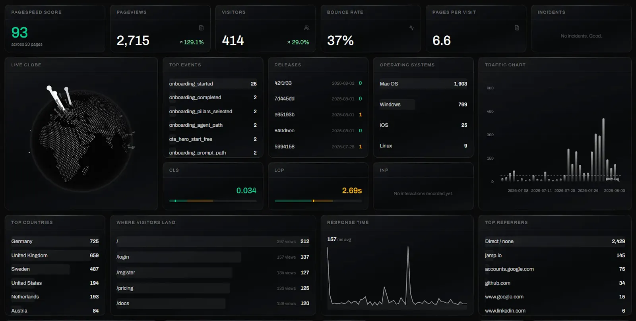
Task: Click the users icon in Visitors card
Action: 306,28
